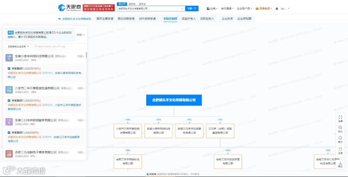The height and width of the screenshot is (177, 348).
Task: Click the 应用 grid icon
Action: [208, 9]
